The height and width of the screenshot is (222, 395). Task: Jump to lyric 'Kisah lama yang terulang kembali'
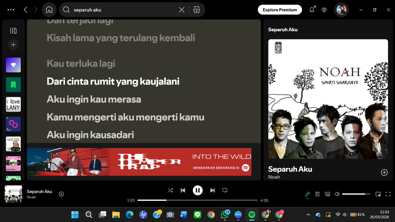(121, 38)
